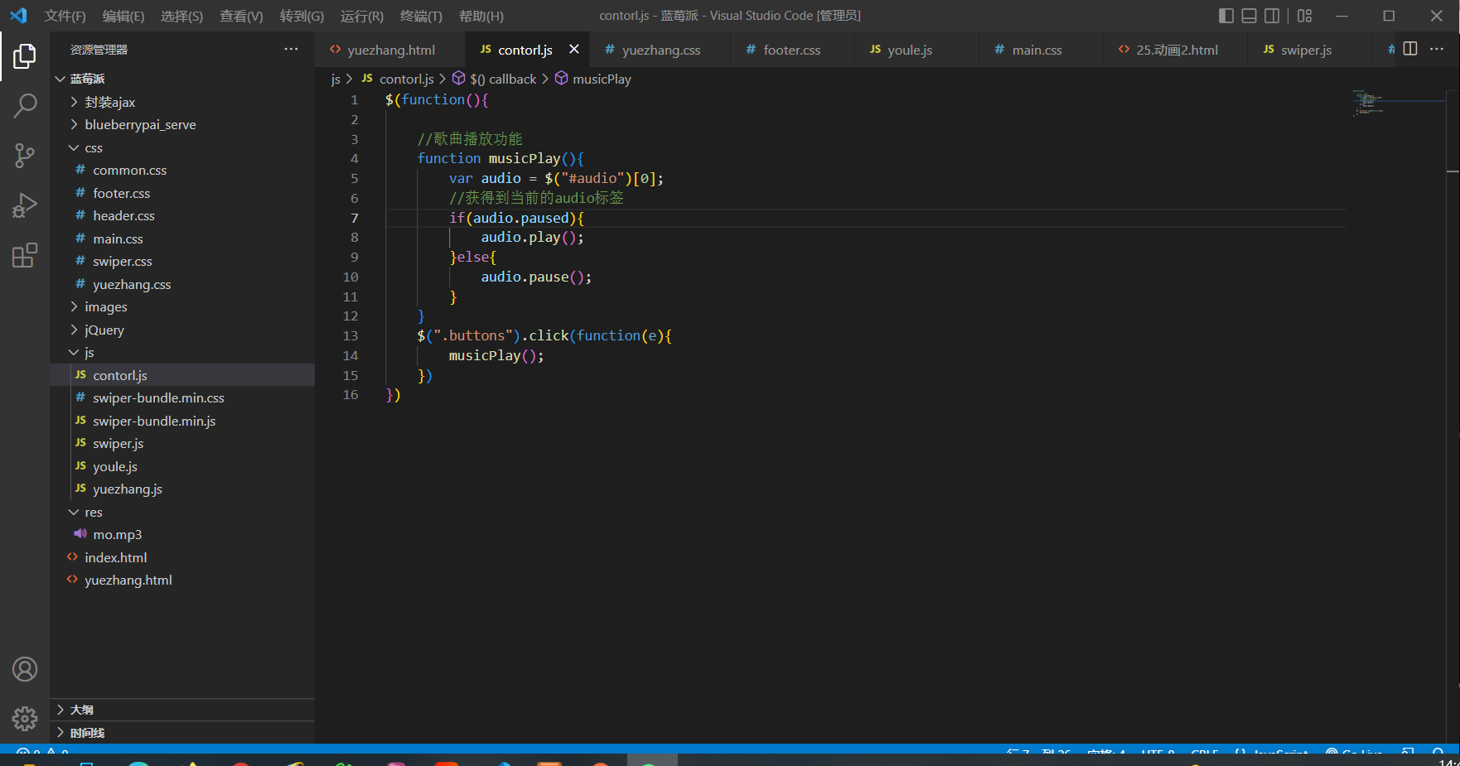1460x766 pixels.
Task: Open swiper-bundle.min.js file
Action: pos(182,421)
